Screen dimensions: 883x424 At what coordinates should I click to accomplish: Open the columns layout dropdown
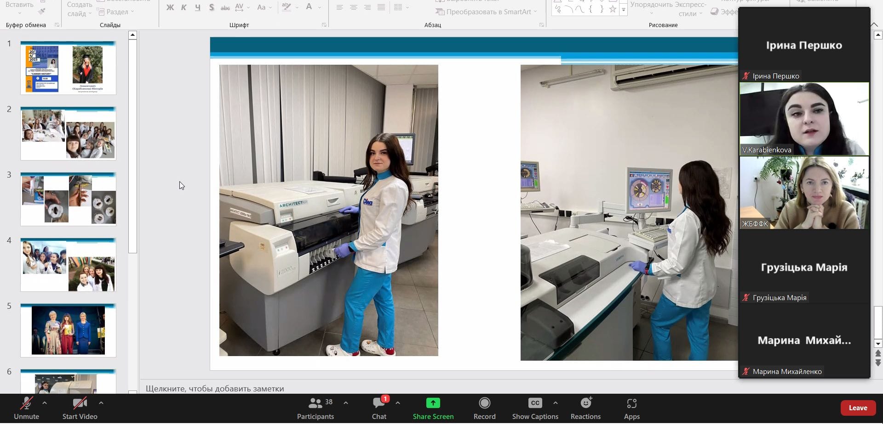[401, 7]
